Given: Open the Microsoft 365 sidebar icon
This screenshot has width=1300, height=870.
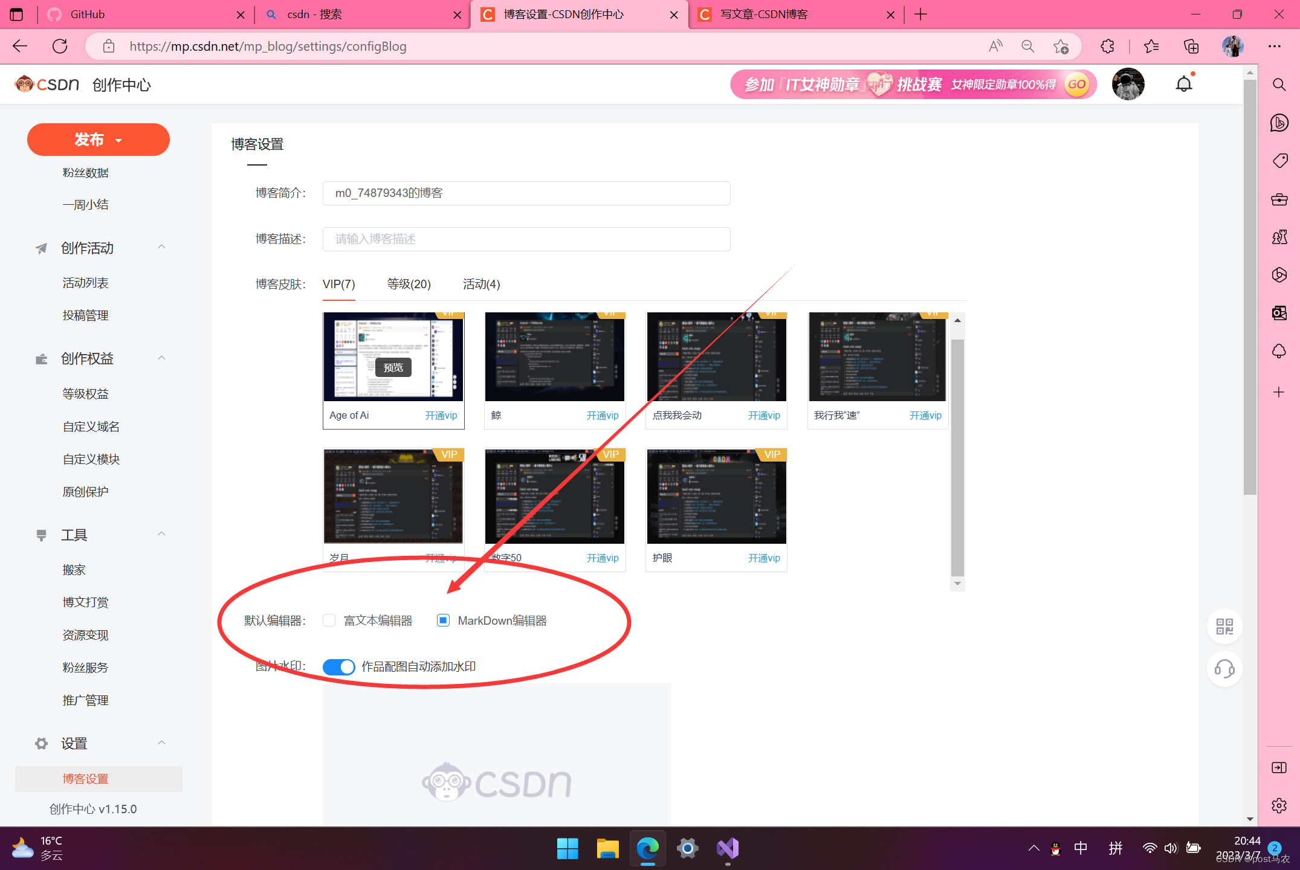Looking at the screenshot, I should pos(1279,275).
